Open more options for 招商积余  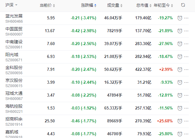point(186,121)
